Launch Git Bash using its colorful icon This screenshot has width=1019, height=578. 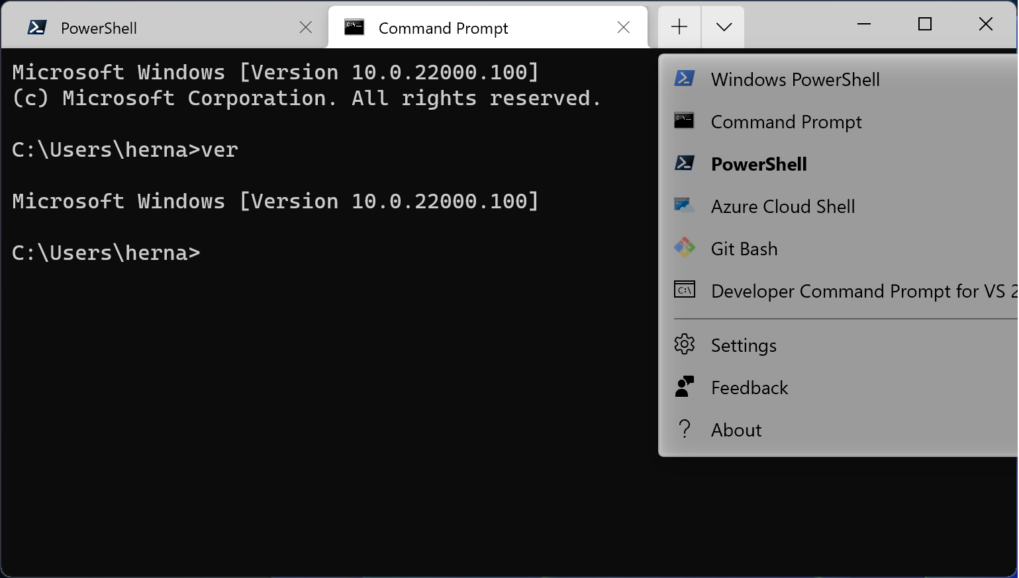pyautogui.click(x=684, y=248)
